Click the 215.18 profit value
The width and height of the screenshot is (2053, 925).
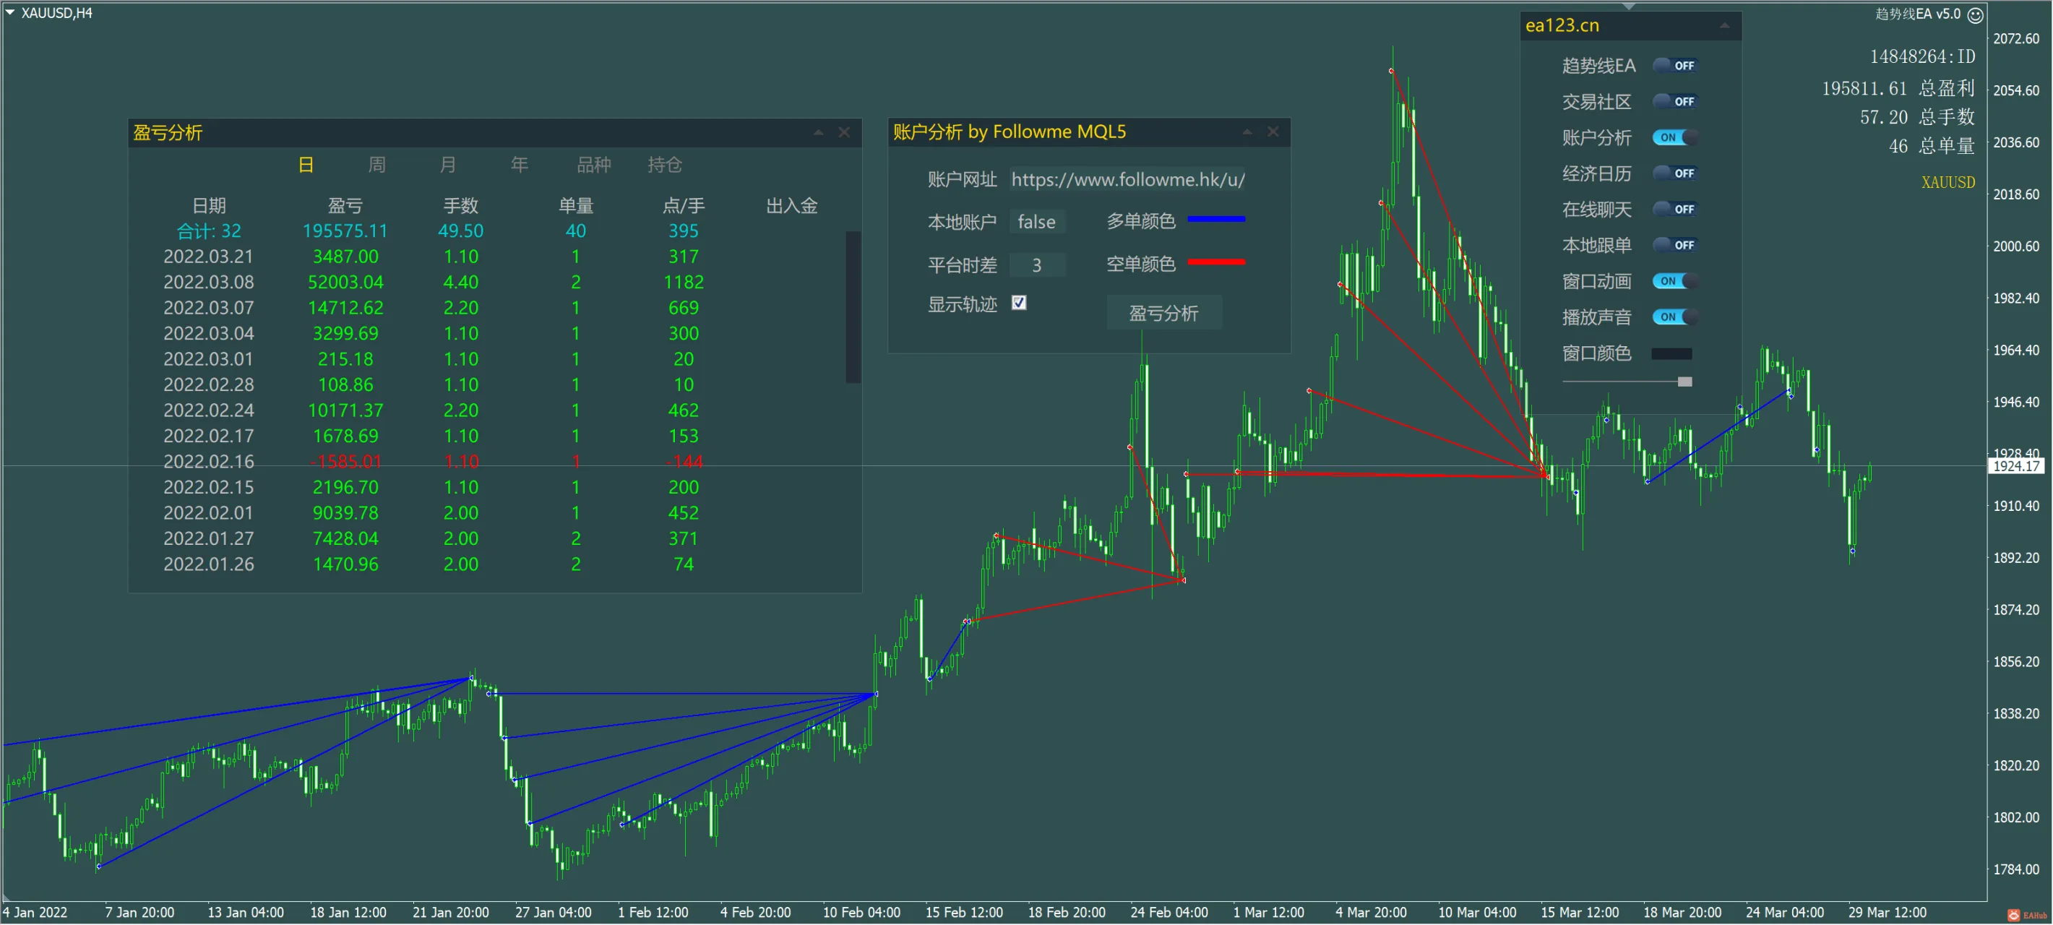pos(345,359)
